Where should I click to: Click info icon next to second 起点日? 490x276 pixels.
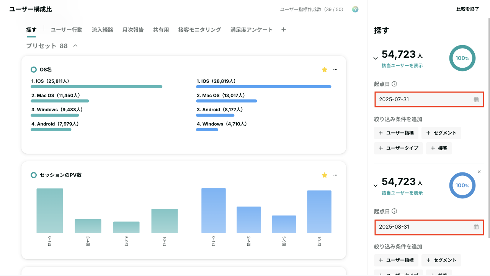(394, 211)
